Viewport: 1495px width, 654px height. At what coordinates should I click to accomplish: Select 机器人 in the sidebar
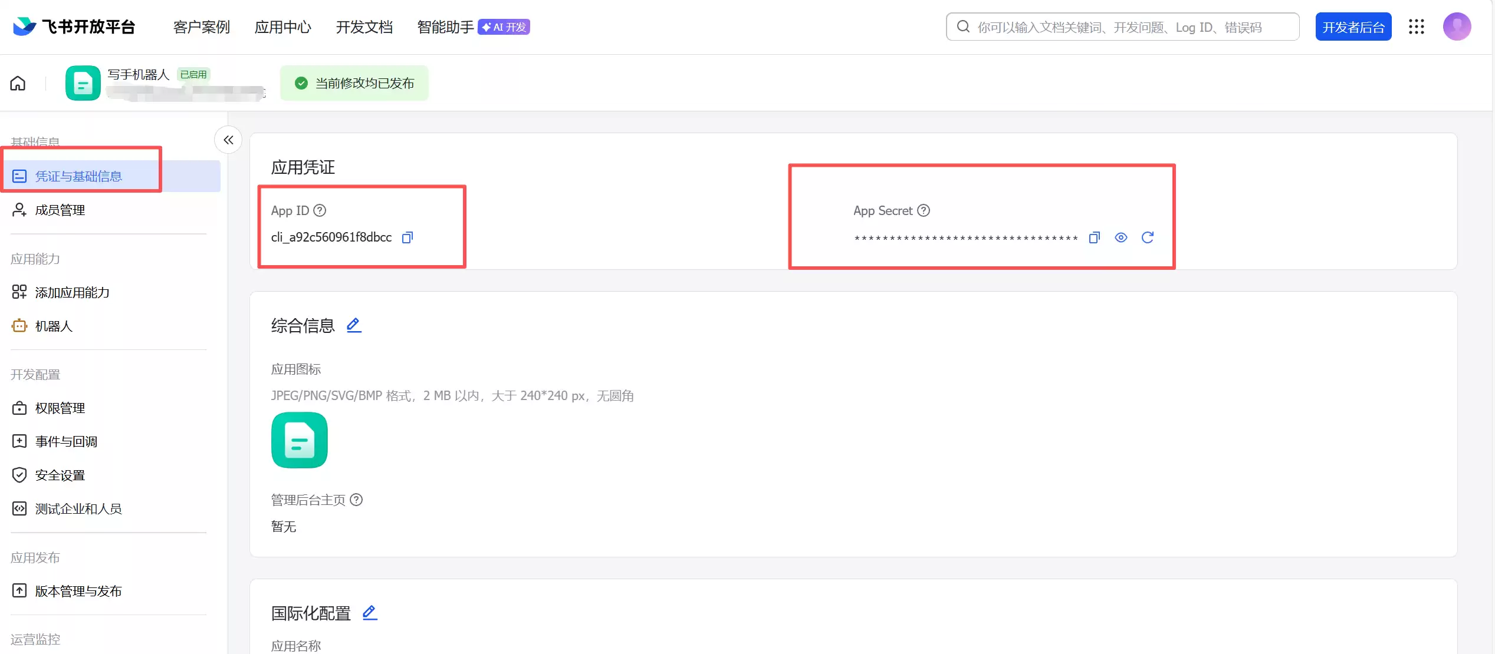pos(54,325)
